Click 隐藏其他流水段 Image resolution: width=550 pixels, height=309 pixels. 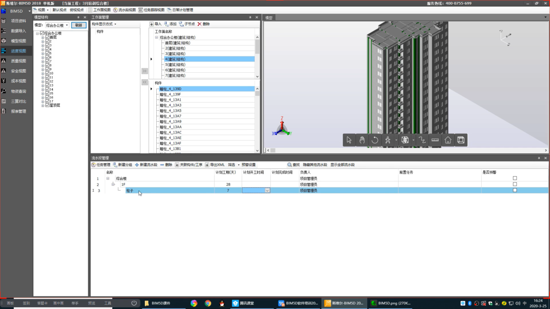(315, 165)
